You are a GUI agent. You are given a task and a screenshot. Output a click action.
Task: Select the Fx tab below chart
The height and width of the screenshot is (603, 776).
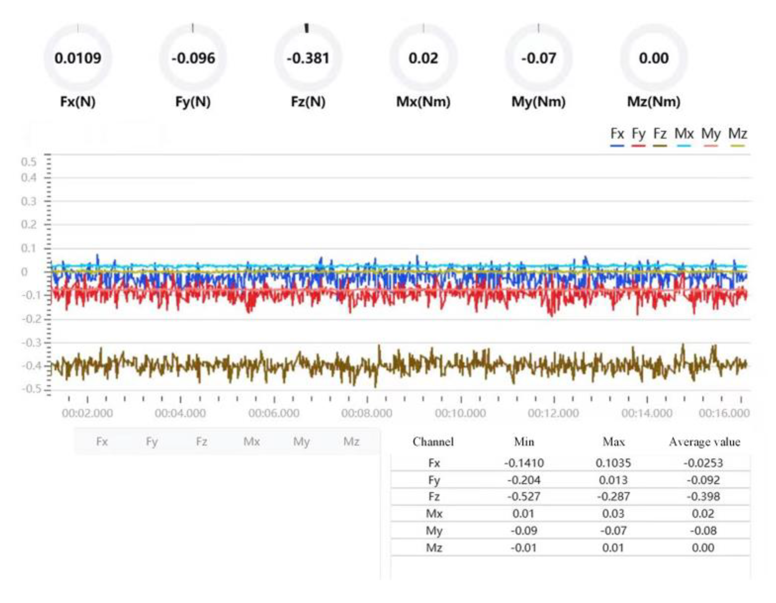pos(102,442)
